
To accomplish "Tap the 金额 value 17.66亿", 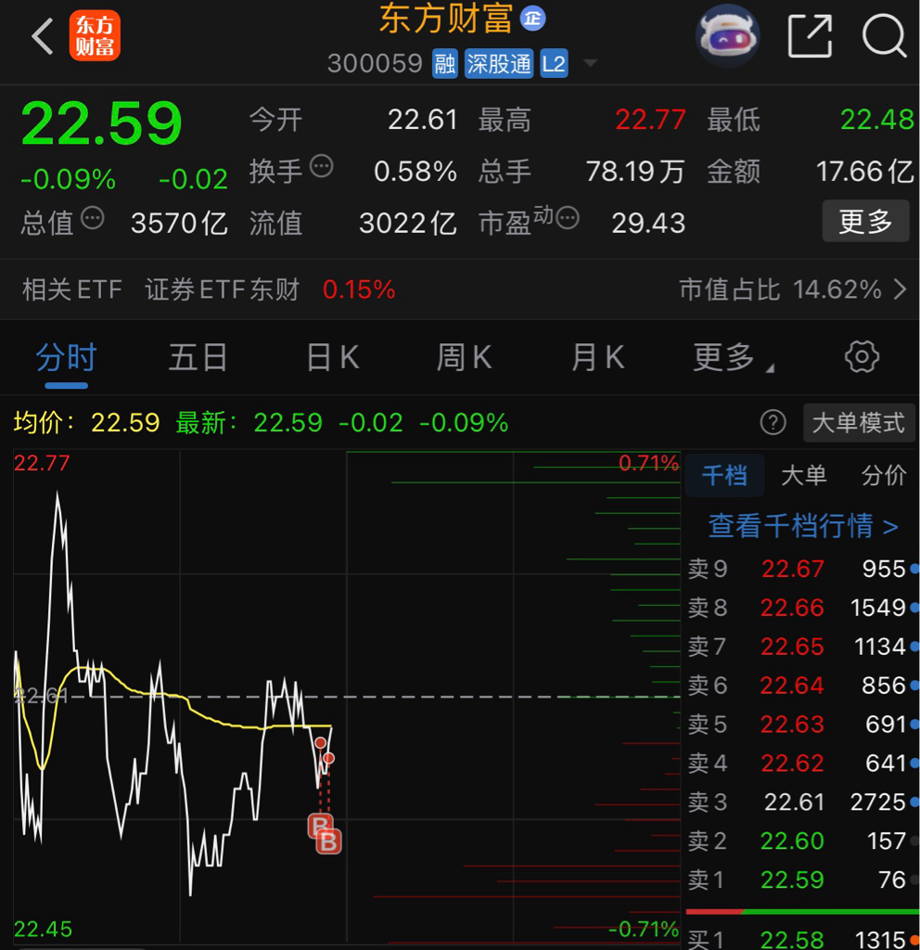I will tap(865, 172).
